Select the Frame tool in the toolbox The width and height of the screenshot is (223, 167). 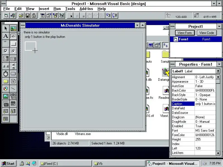(6, 44)
